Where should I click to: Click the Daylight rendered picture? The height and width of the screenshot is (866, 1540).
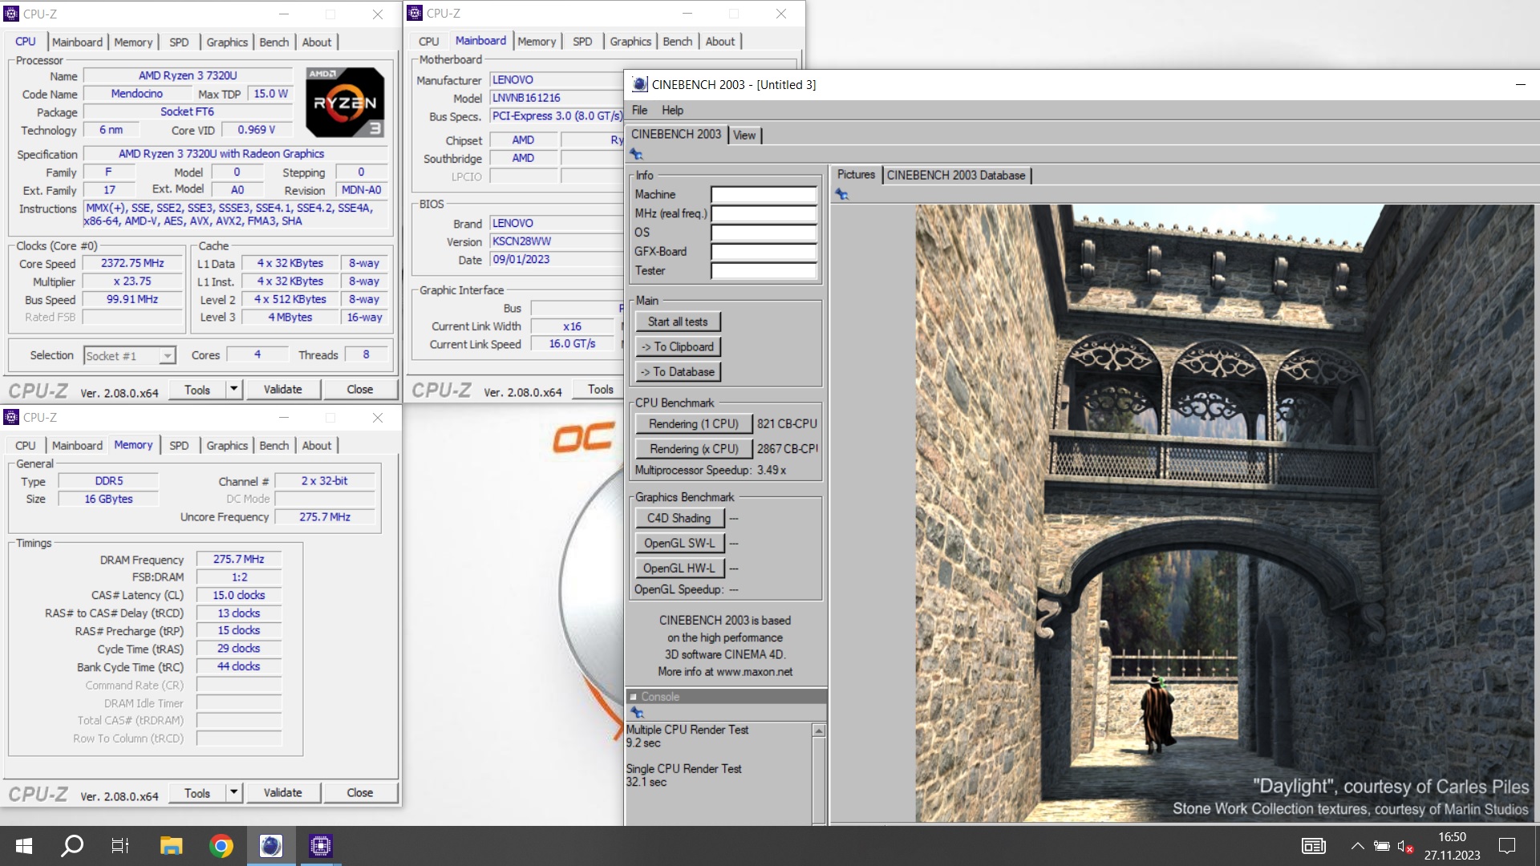[x=1225, y=513]
